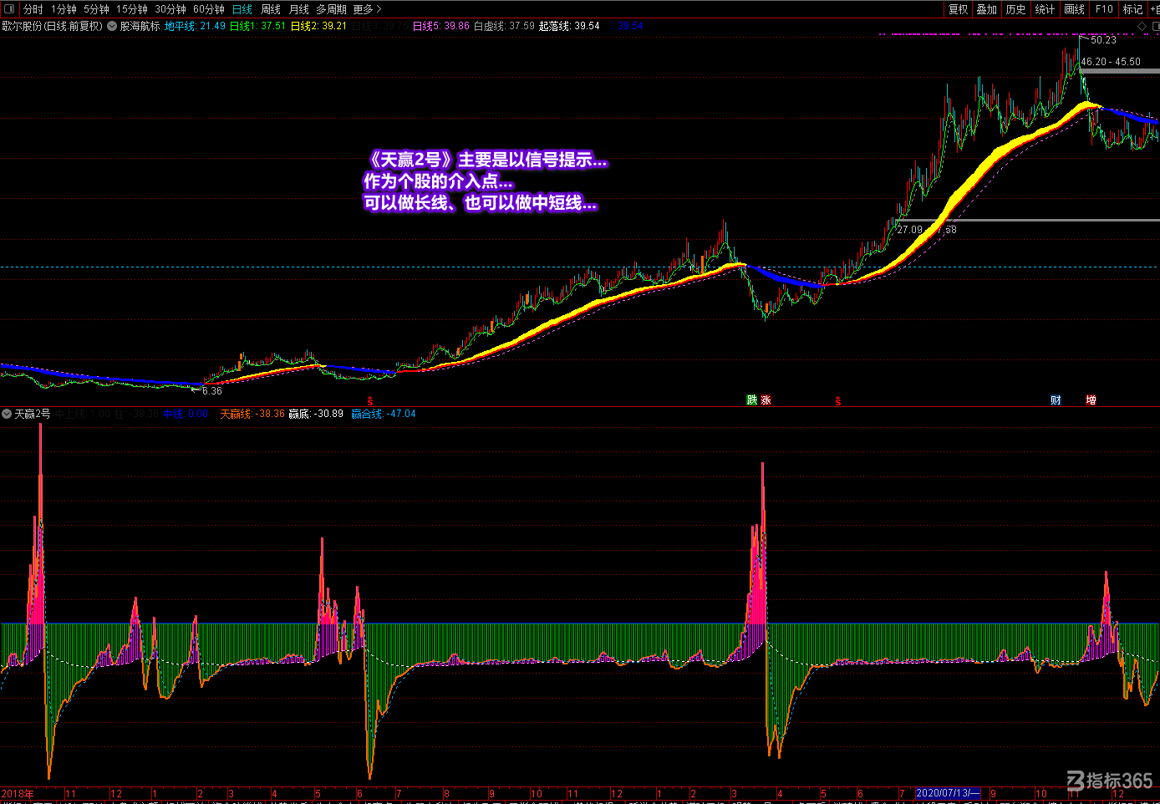Select the 30分钟 period
Viewport: 1160px width, 804px height.
tap(170, 9)
